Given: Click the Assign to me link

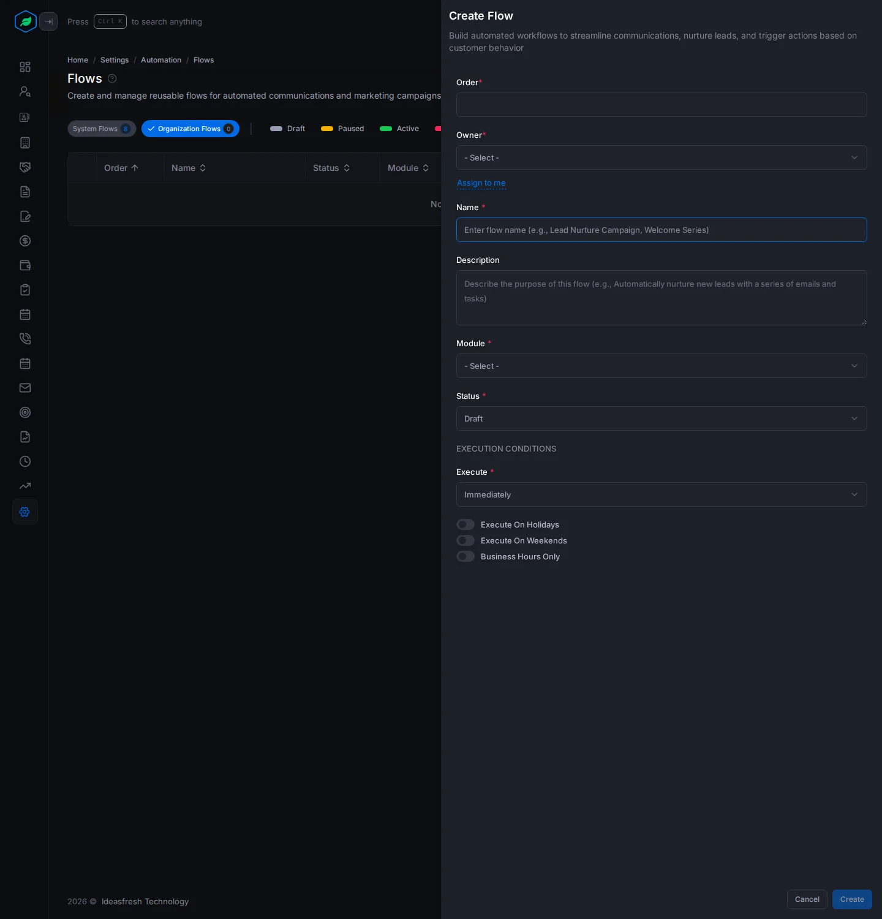Looking at the screenshot, I should pyautogui.click(x=481, y=183).
